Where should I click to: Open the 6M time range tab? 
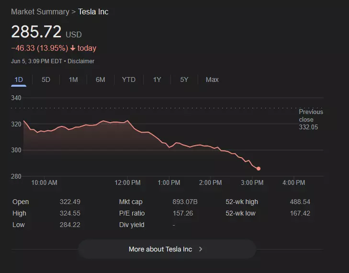click(x=101, y=80)
